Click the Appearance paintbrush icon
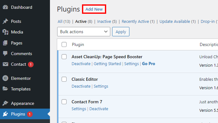This screenshot has width=218, height=123. click(5, 103)
